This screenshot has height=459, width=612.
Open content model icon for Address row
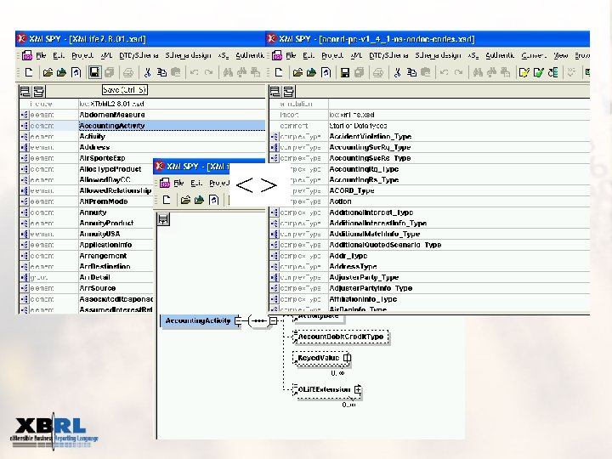[25, 147]
